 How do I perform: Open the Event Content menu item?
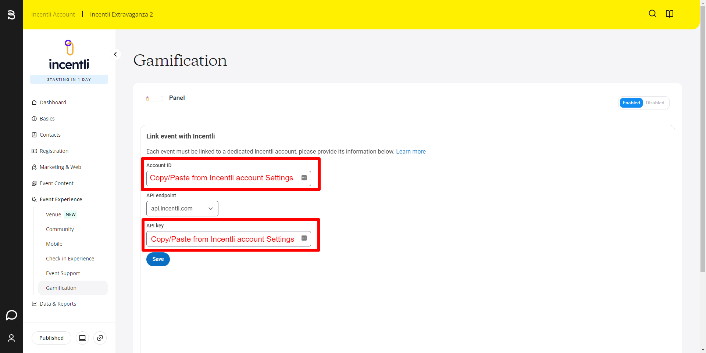(x=57, y=183)
